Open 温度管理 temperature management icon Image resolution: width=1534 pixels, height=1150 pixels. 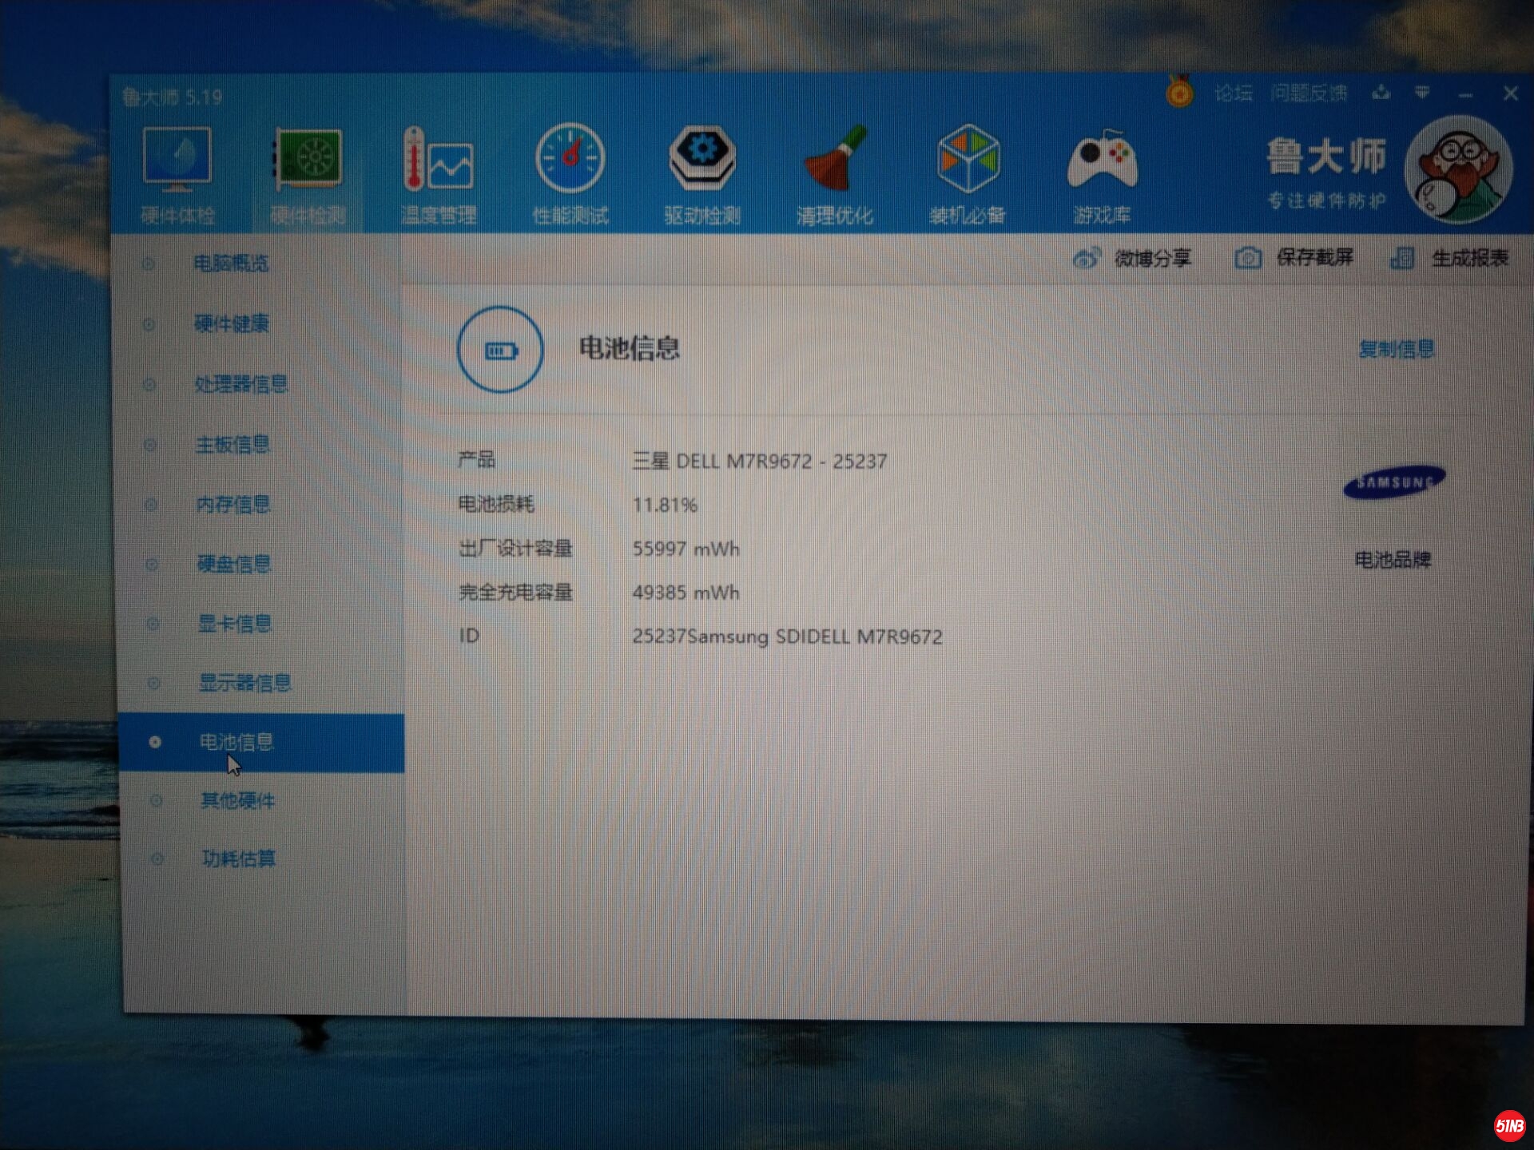point(439,162)
